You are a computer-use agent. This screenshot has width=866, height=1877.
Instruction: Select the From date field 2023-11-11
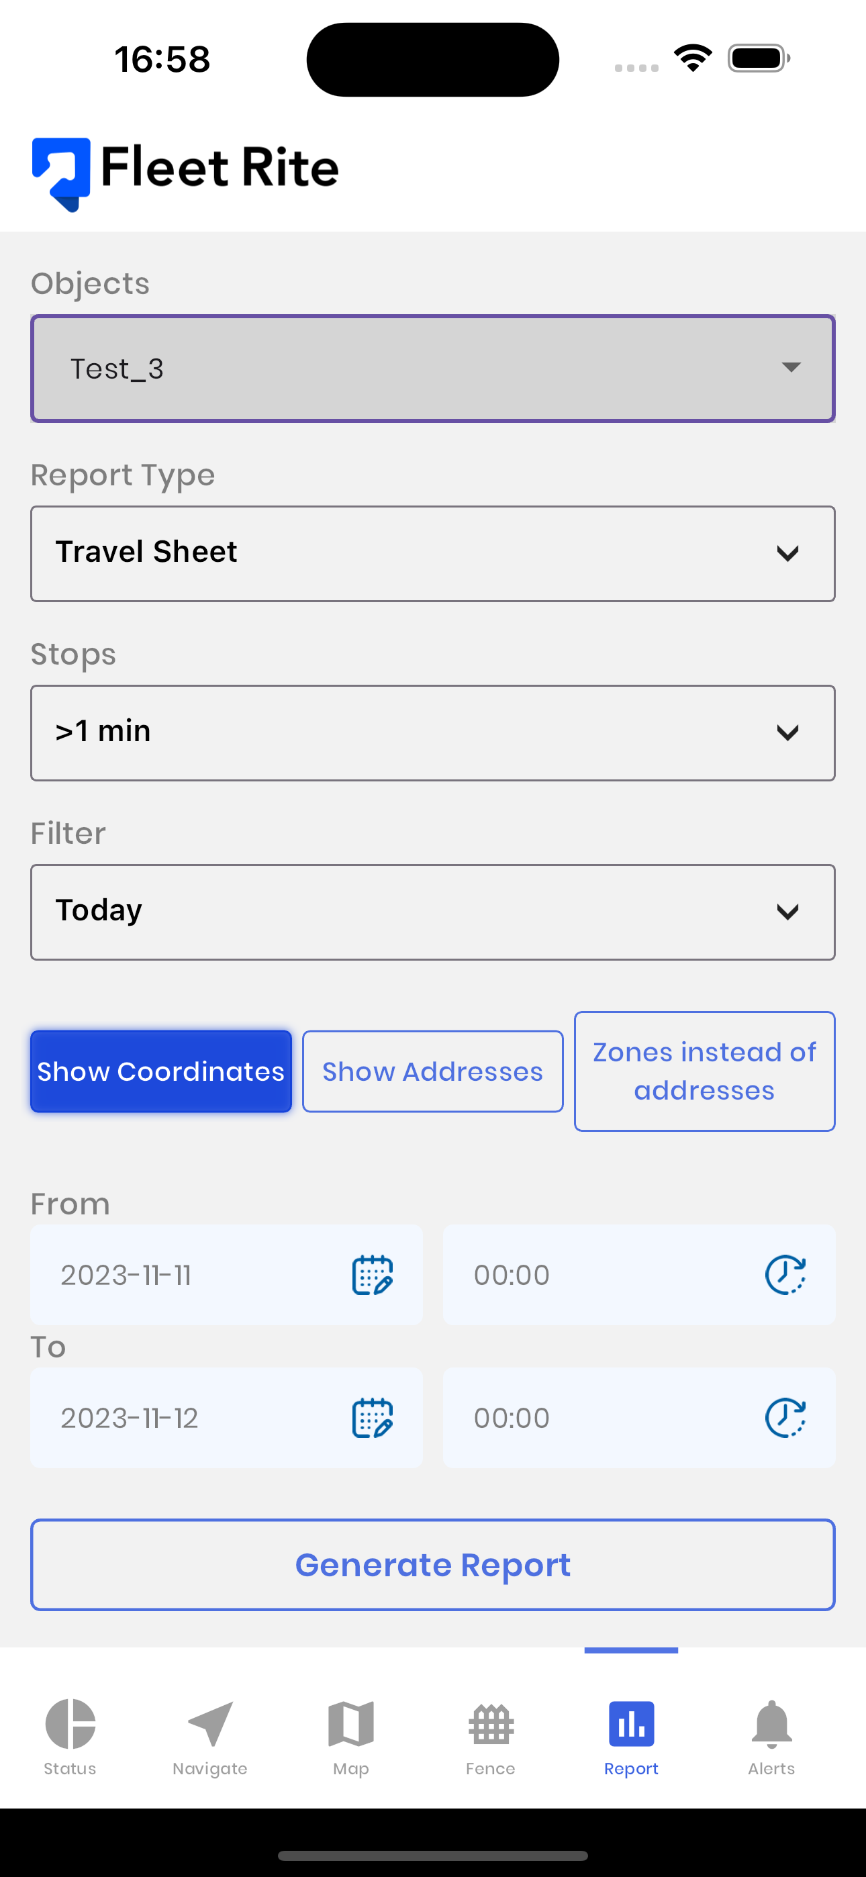pos(226,1275)
